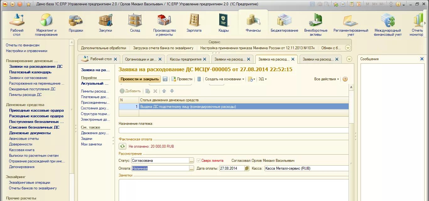Open Движения доку... in document navigation
Viewport: 429px width, 201px height.
point(95,133)
